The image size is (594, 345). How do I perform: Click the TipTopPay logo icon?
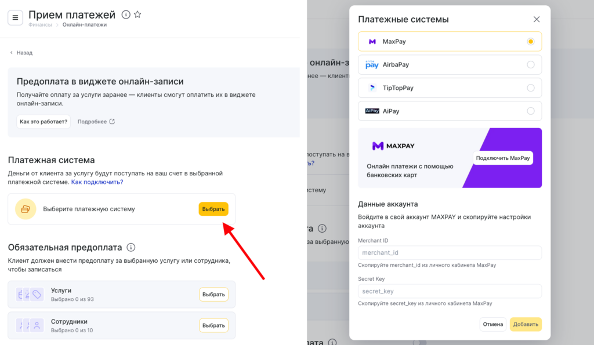372,88
